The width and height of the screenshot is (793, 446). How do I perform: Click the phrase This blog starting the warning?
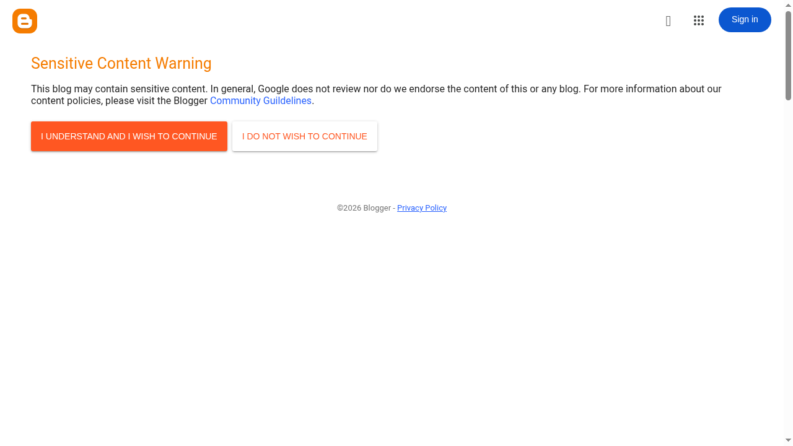[x=51, y=89]
